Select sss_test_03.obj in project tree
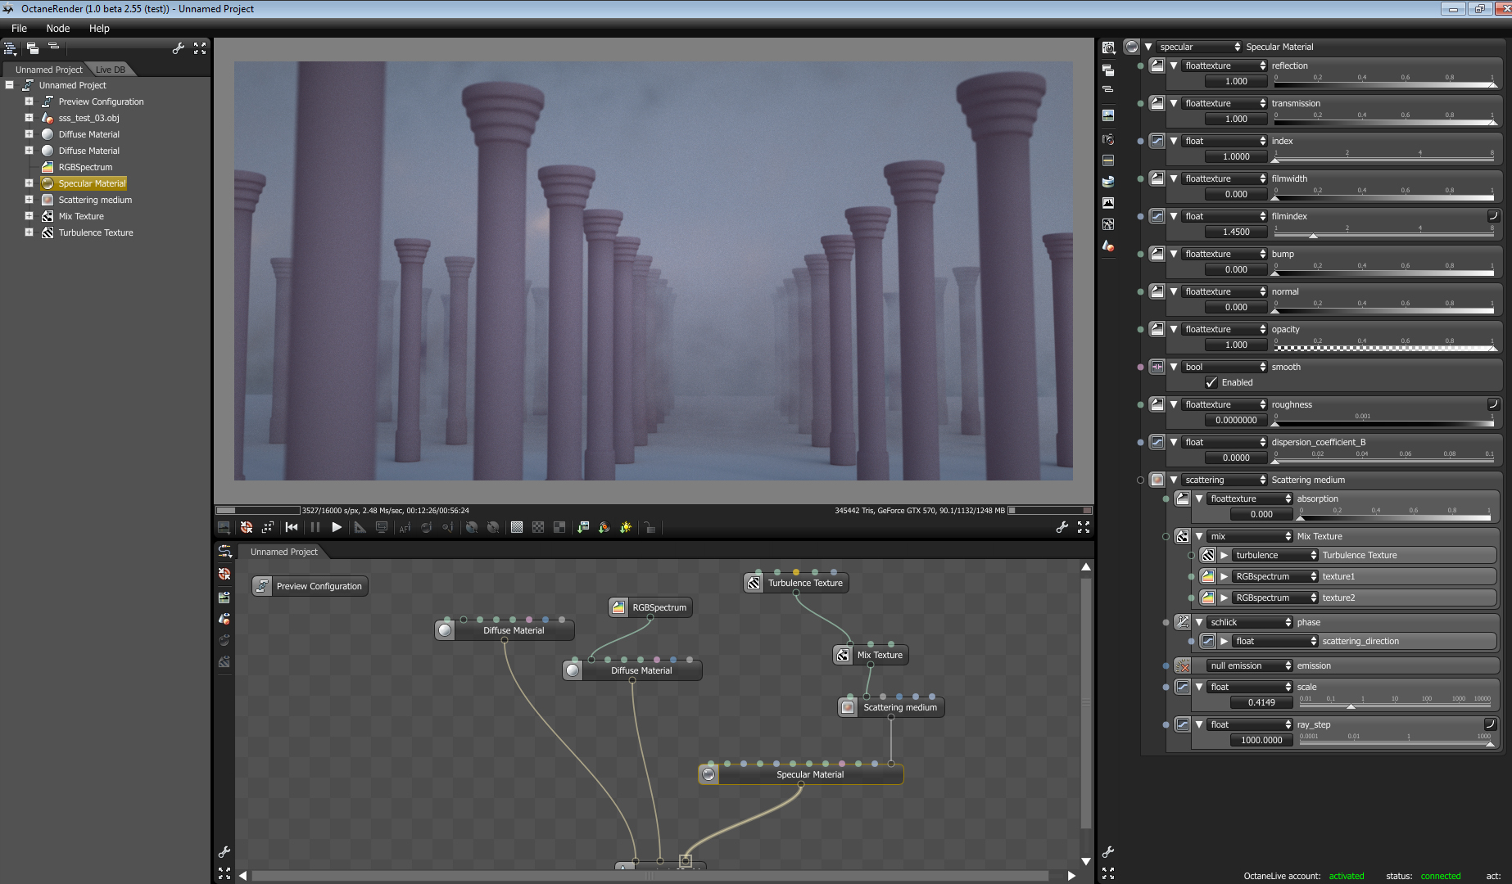This screenshot has width=1512, height=884. point(88,118)
